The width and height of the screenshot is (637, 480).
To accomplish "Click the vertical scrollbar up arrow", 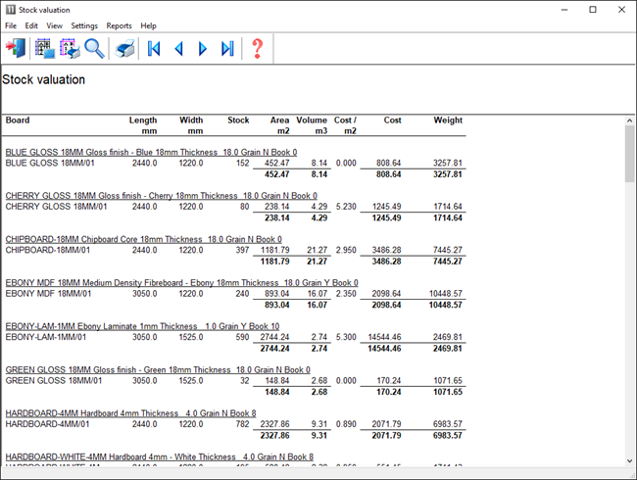I will point(629,121).
